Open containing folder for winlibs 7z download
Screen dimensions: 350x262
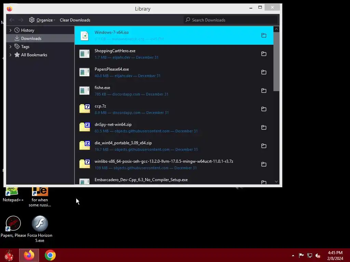point(264,164)
